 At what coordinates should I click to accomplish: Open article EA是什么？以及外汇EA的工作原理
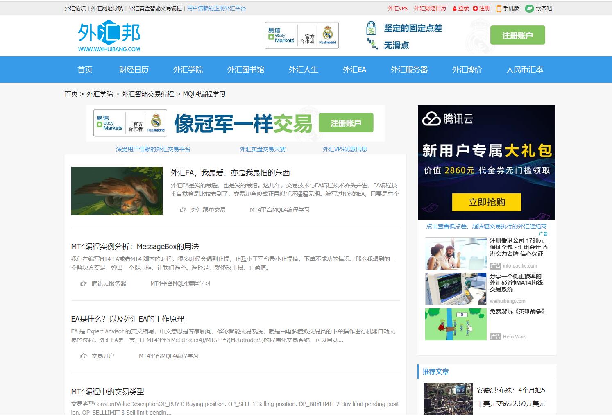(127, 319)
